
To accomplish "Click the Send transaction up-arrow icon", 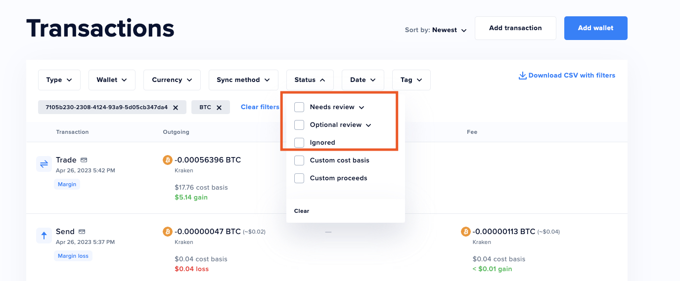I will (x=44, y=236).
